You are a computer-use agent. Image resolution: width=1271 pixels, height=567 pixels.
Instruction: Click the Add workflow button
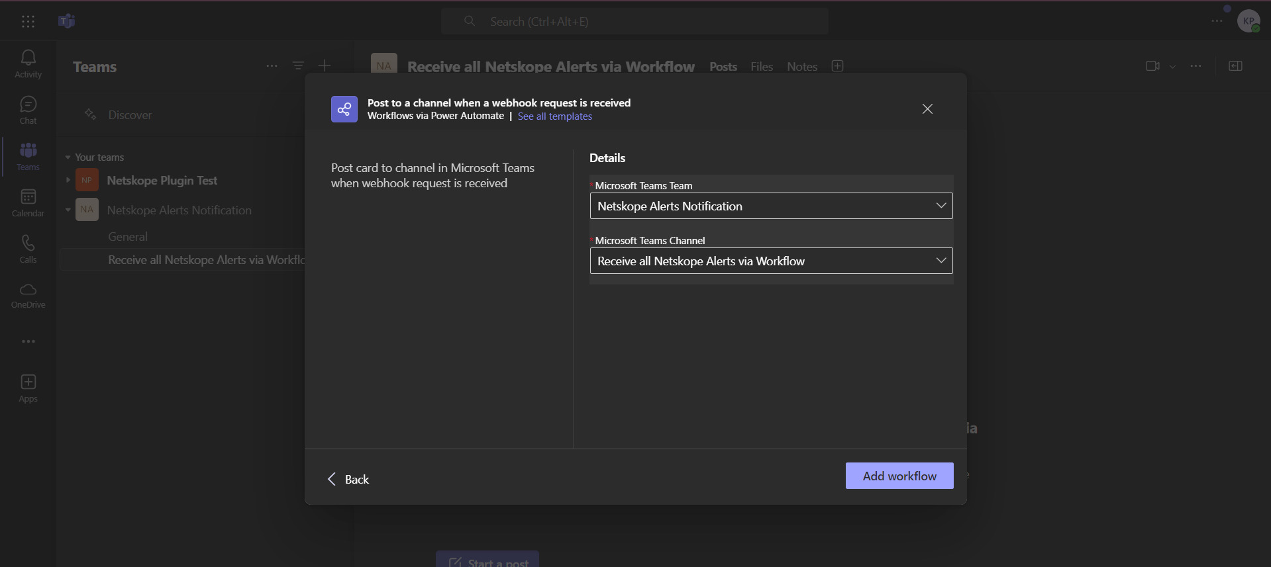coord(899,476)
